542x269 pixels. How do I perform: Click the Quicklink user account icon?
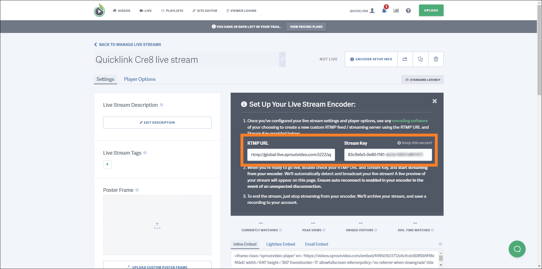(372, 11)
